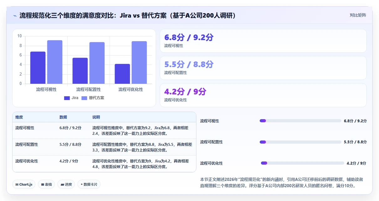
Task: Click the 流程可视性 cell in table
Action: [x=25, y=128]
